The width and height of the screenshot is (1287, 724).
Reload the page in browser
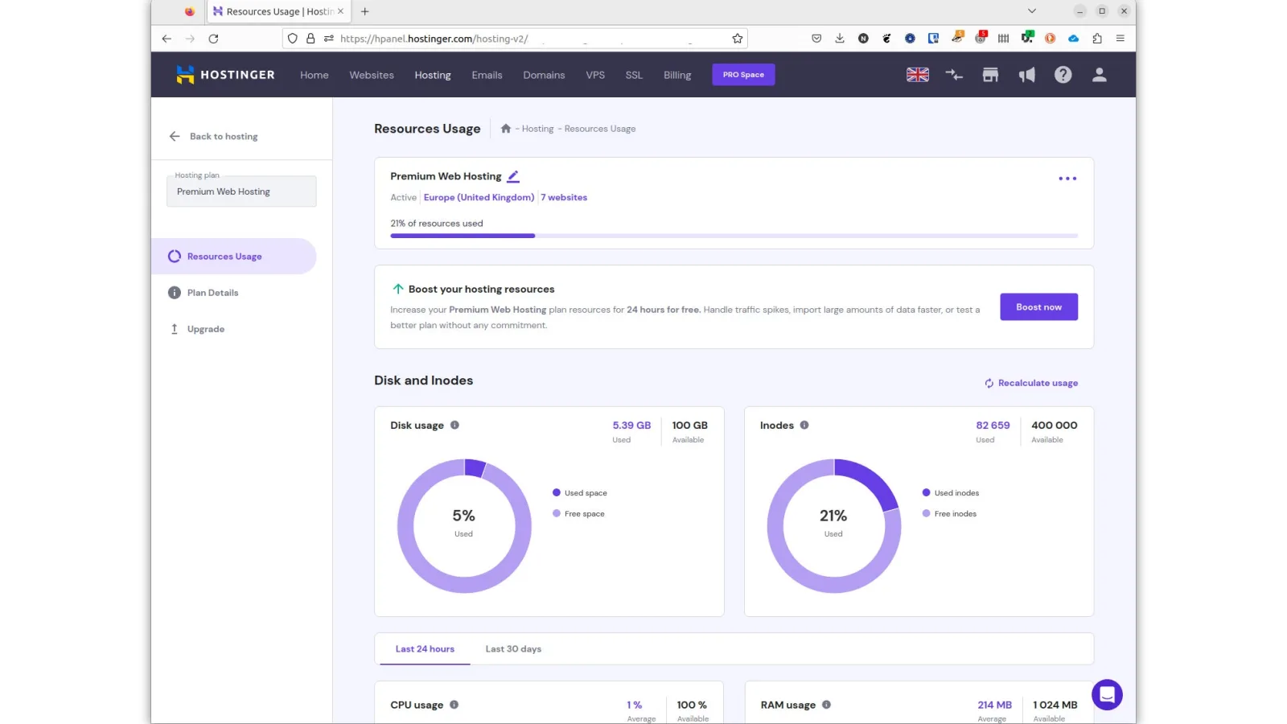[x=213, y=39]
